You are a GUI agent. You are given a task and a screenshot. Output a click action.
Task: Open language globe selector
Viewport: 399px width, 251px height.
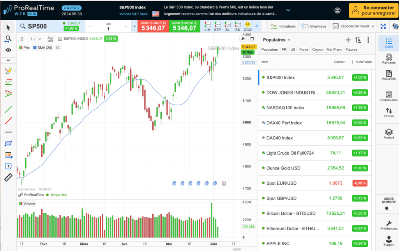(x=337, y=11)
